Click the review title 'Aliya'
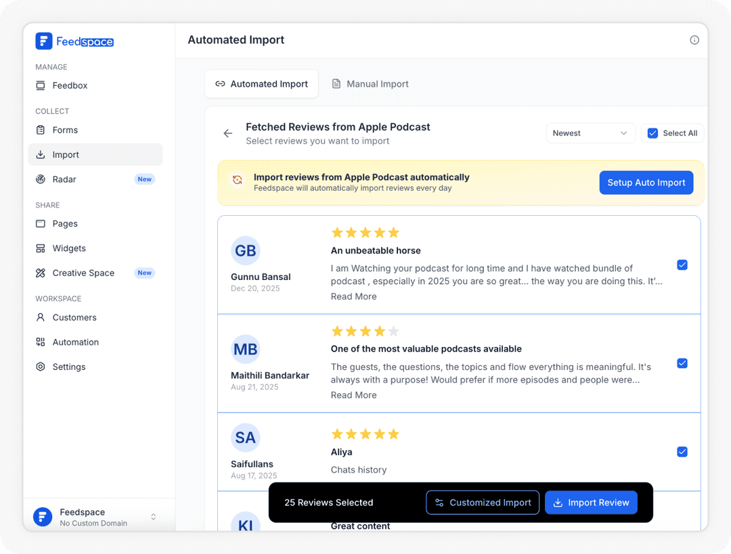Image resolution: width=731 pixels, height=554 pixels. (x=342, y=453)
